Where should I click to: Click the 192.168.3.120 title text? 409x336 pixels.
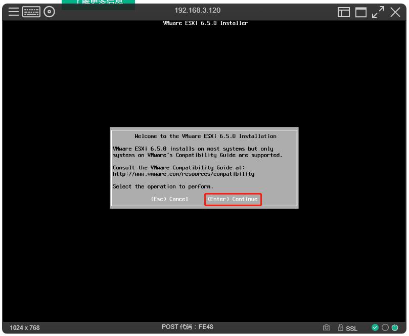198,11
